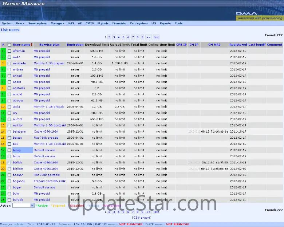Open the Service plans menu
Image resolution: width=284 pixels, height=227 pixels.
click(38, 23)
